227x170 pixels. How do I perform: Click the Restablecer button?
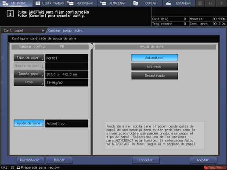click(x=30, y=160)
